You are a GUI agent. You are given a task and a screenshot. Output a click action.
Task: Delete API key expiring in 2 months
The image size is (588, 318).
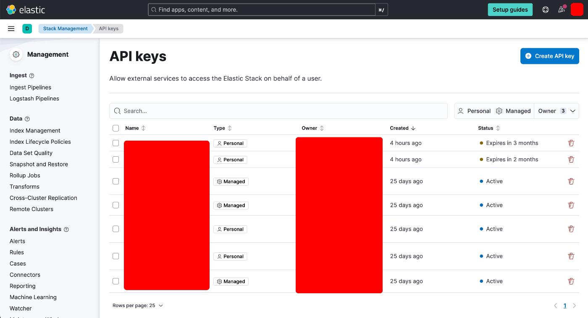(571, 159)
